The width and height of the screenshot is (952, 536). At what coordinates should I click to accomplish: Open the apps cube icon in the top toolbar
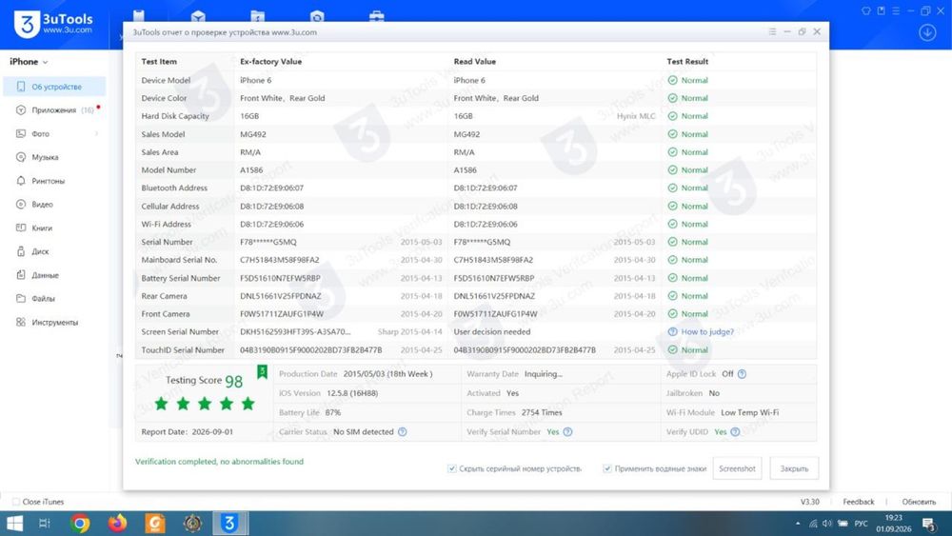[x=198, y=16]
